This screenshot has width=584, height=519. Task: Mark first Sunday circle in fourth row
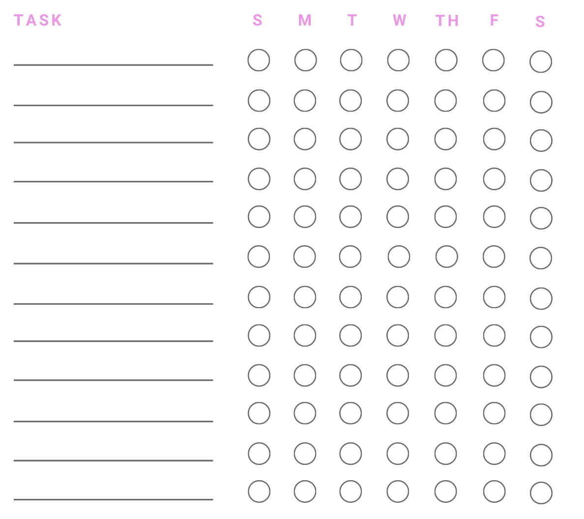pyautogui.click(x=259, y=179)
